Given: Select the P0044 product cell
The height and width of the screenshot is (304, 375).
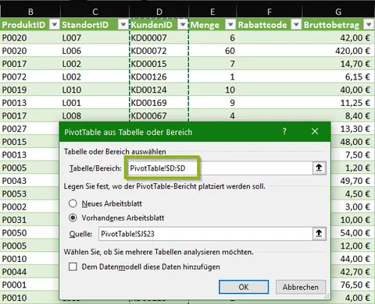Looking at the screenshot, I should pos(30,272).
